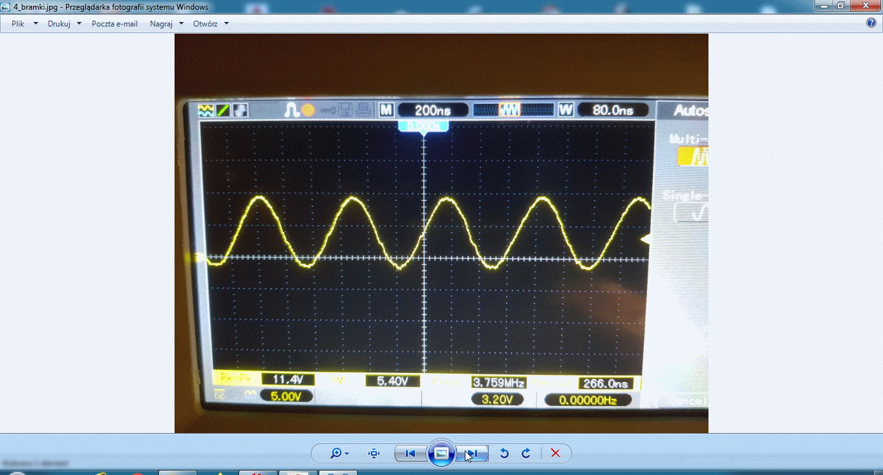Start the slideshow with the center button
Image resolution: width=883 pixels, height=475 pixels.
pyautogui.click(x=441, y=454)
